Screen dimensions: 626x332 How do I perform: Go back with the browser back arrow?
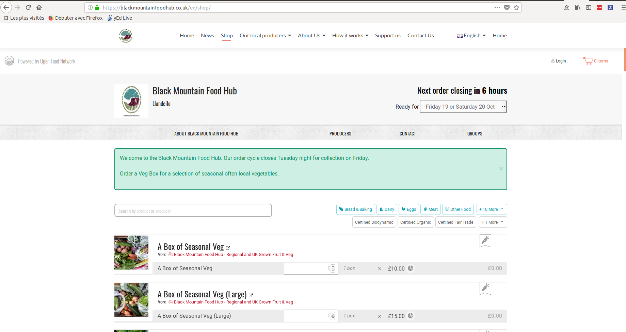click(x=6, y=7)
